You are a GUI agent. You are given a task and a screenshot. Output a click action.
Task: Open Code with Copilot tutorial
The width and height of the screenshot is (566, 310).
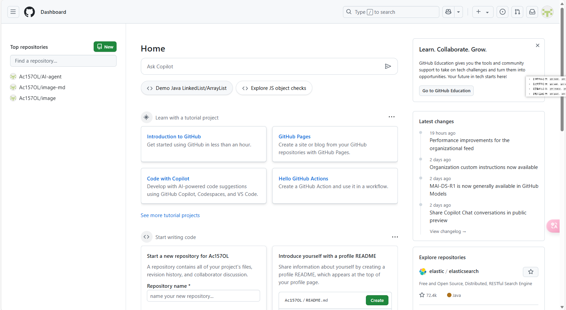[x=168, y=179]
